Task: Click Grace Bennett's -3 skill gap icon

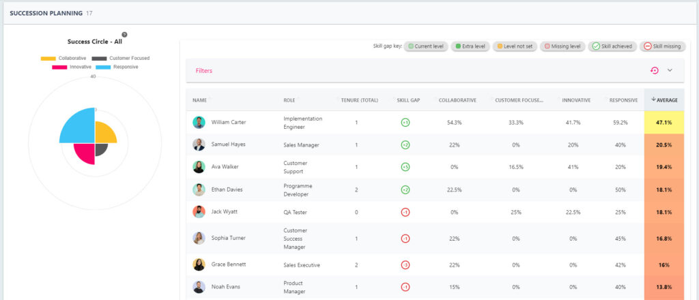Action: [405, 265]
